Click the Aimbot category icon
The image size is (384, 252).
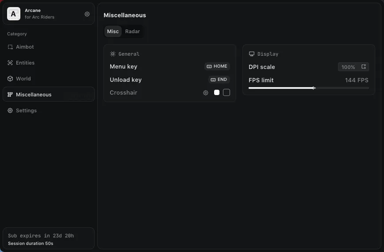10,47
